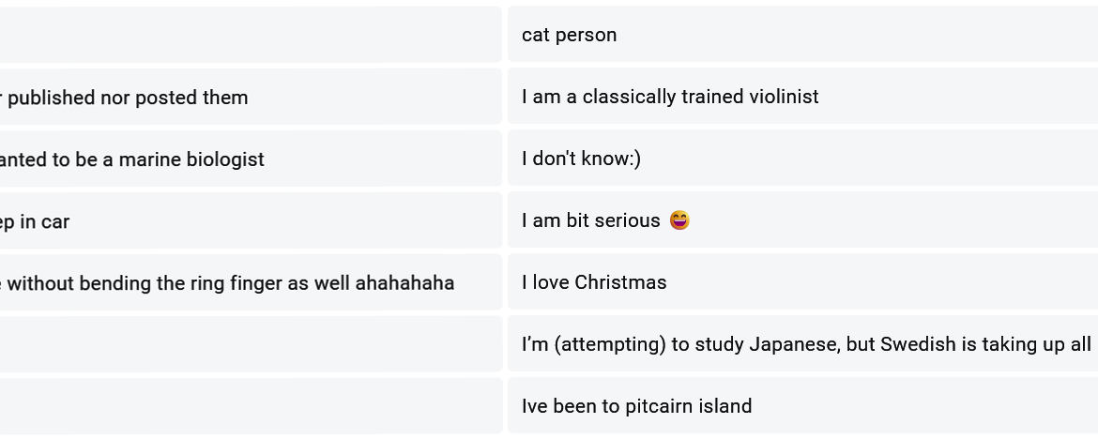Select the empty cell left of "cat person"
Viewport: 1098px width, 439px height.
[250, 35]
